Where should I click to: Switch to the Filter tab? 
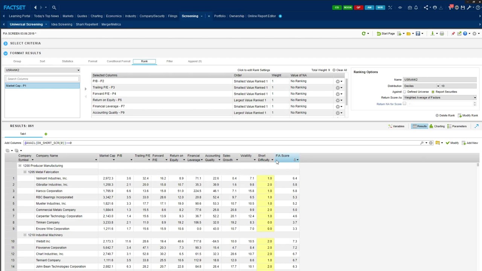[169, 61]
